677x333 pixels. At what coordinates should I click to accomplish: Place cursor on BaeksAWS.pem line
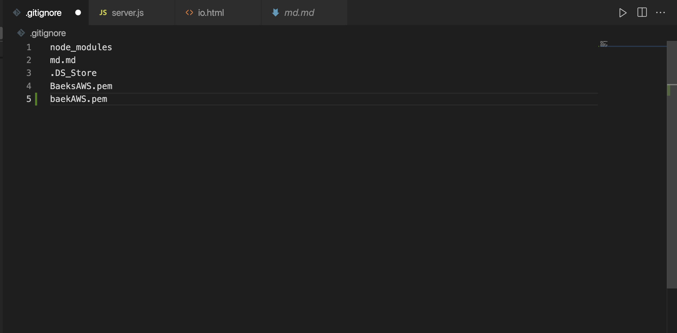click(81, 86)
